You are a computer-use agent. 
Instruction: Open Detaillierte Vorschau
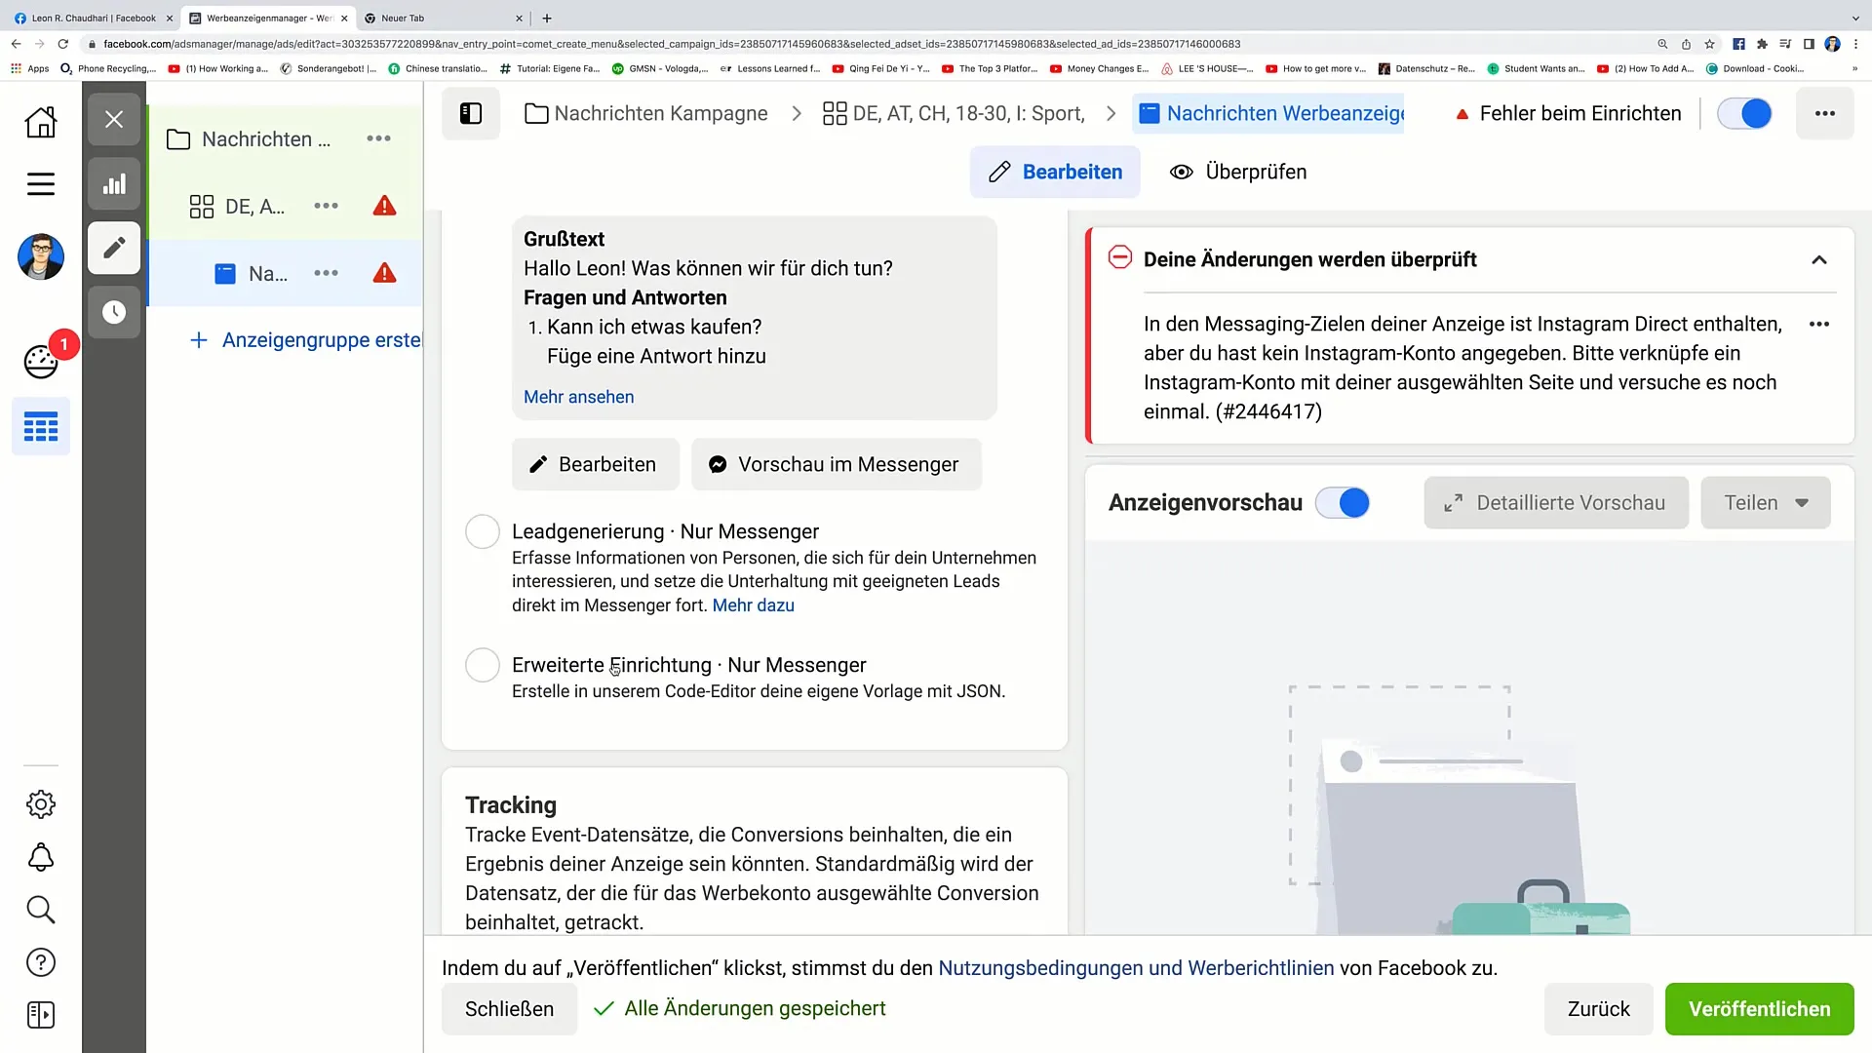(x=1556, y=503)
